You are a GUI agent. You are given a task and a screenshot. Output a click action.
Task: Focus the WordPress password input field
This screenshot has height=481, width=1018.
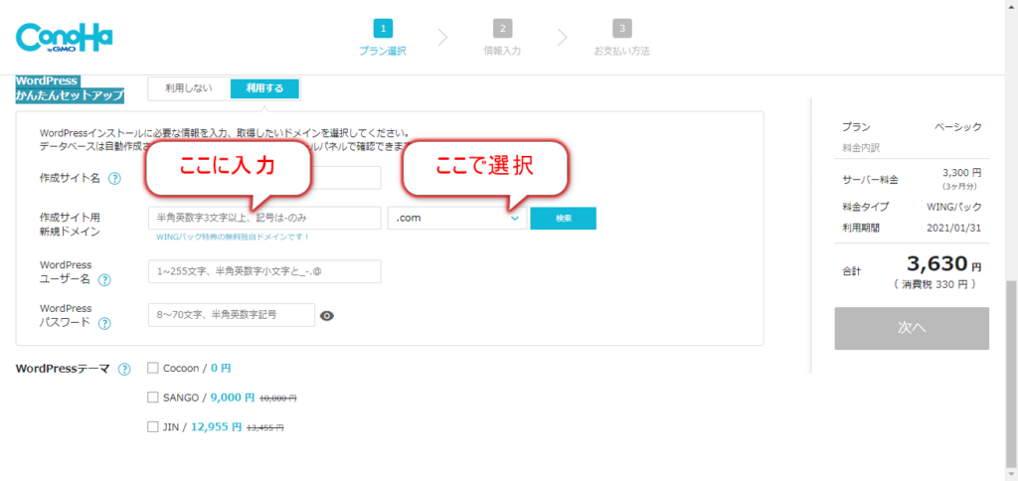(231, 315)
